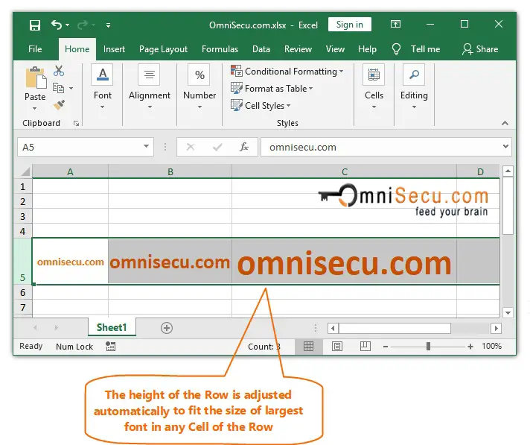
Task: Click the Sheet1 tab
Action: (112, 327)
